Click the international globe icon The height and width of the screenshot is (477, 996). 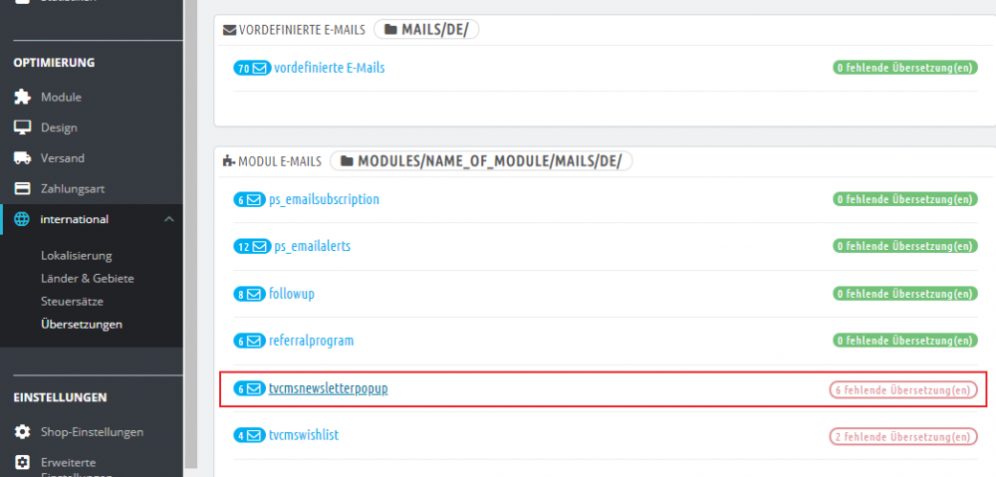(x=22, y=219)
